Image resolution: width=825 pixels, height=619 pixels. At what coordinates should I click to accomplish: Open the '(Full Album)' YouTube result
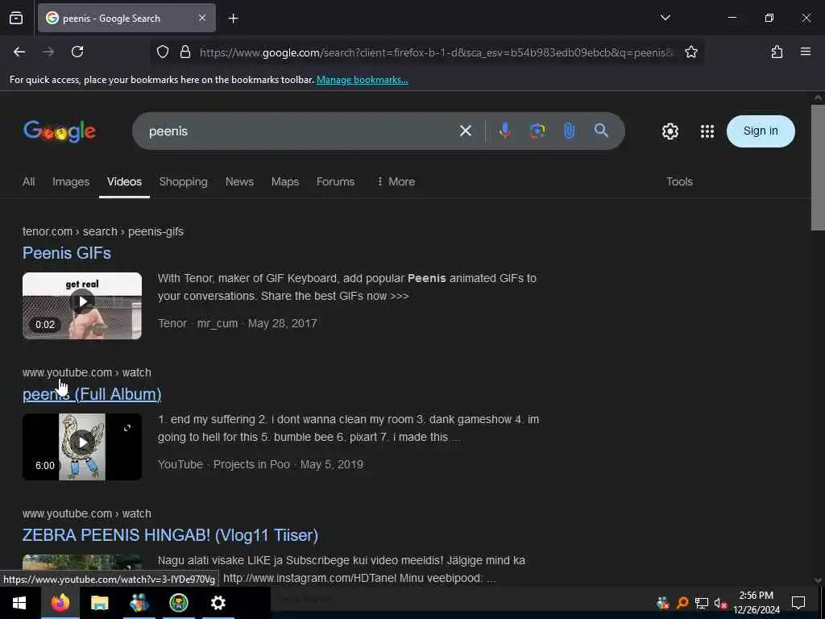pyautogui.click(x=92, y=394)
